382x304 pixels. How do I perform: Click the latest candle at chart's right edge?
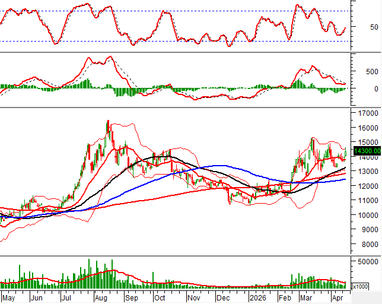click(x=346, y=153)
